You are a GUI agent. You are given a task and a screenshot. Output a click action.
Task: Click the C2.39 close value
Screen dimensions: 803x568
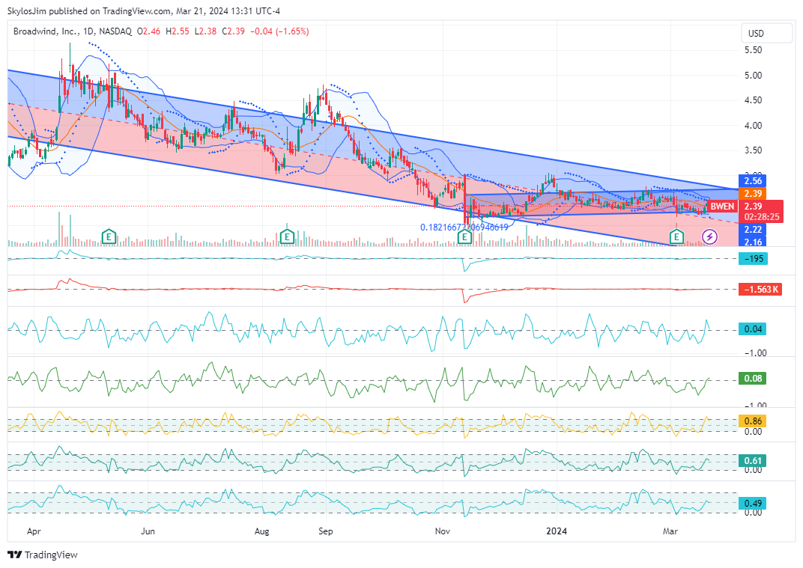(x=233, y=31)
